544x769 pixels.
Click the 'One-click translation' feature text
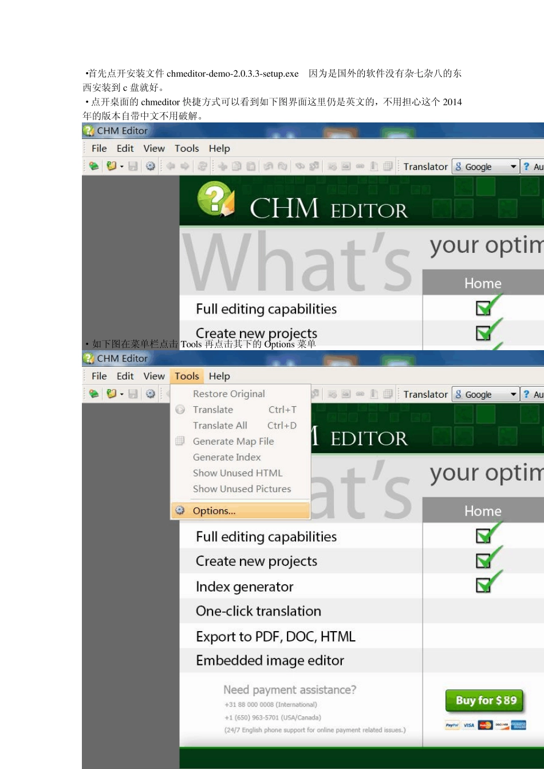point(258,611)
